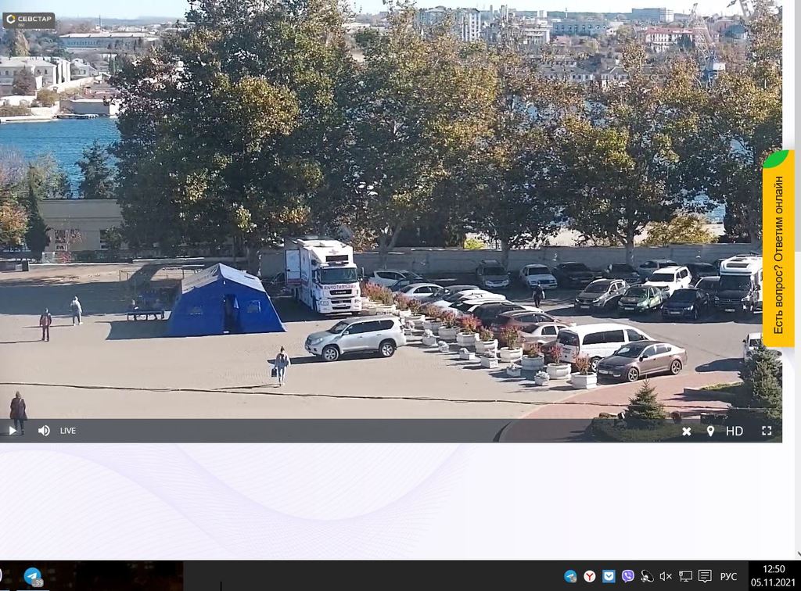Open Telegram from the taskbar
Image resolution: width=801 pixels, height=591 pixels.
click(32, 576)
